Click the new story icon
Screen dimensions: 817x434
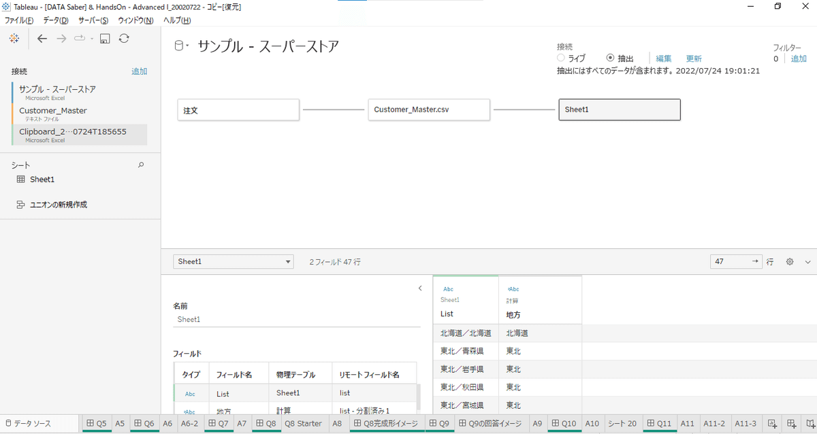pyautogui.click(x=810, y=423)
